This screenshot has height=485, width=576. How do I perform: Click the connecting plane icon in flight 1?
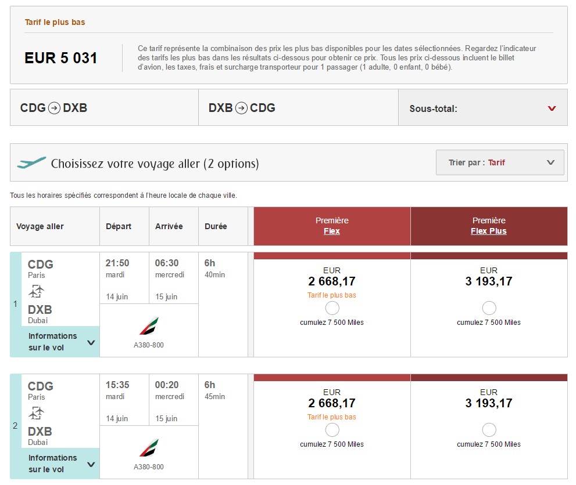pos(37,291)
